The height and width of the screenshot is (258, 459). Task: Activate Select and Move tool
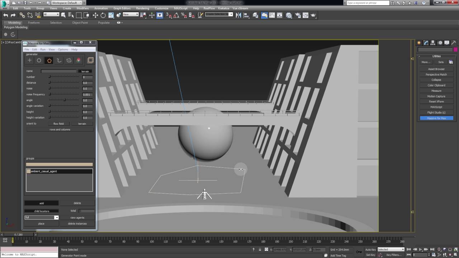95,15
